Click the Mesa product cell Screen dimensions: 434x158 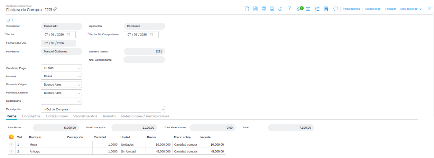click(x=47, y=145)
